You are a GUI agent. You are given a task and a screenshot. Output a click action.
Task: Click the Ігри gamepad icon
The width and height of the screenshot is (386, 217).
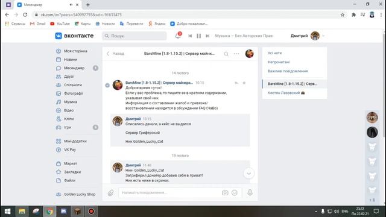pyautogui.click(x=59, y=127)
